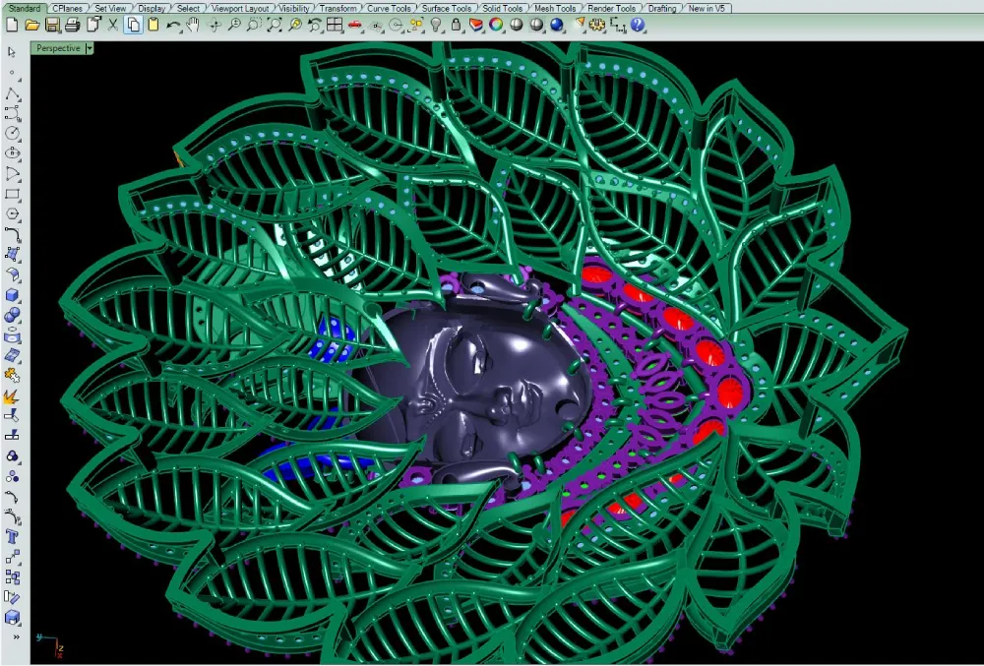Click the Dimension tool icon
The height and width of the screenshot is (666, 984).
[x=618, y=25]
